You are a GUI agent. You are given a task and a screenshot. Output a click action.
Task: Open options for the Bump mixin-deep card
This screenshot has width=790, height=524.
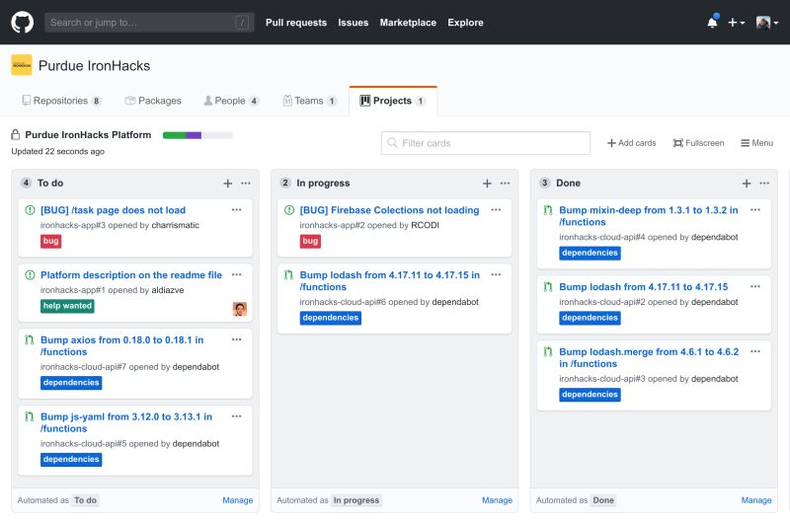pos(755,210)
